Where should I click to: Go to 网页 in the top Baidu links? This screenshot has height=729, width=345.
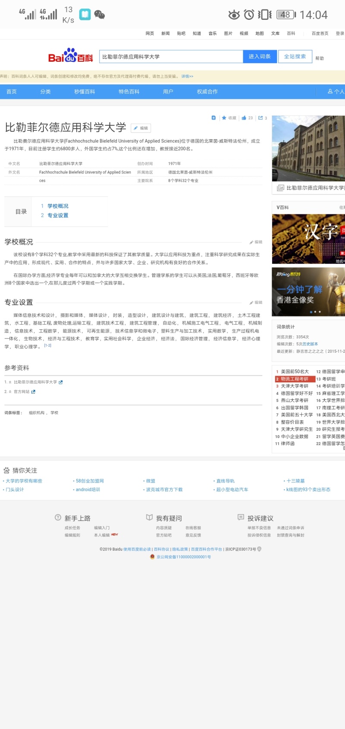coord(150,33)
